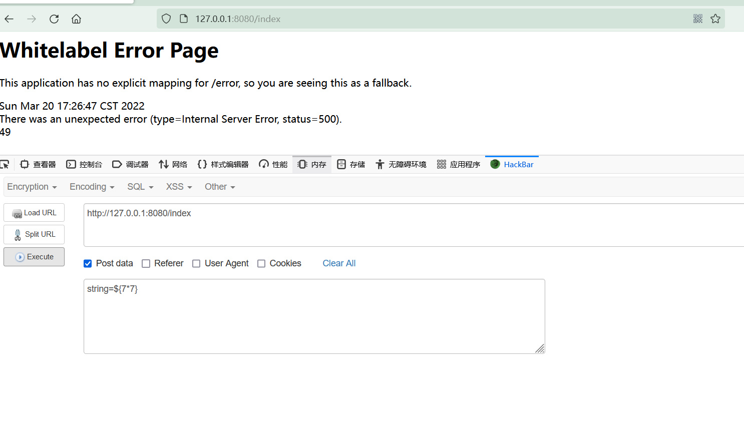The width and height of the screenshot is (744, 427).
Task: Click the Execute button
Action: point(34,257)
